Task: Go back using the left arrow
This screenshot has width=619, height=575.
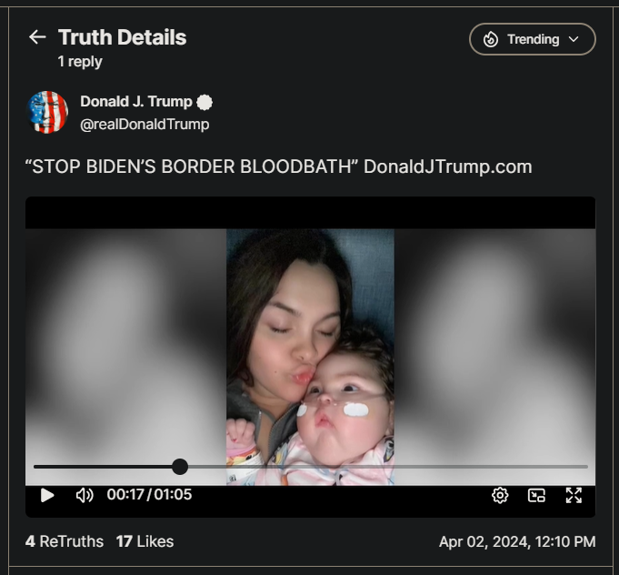Action: [x=37, y=37]
